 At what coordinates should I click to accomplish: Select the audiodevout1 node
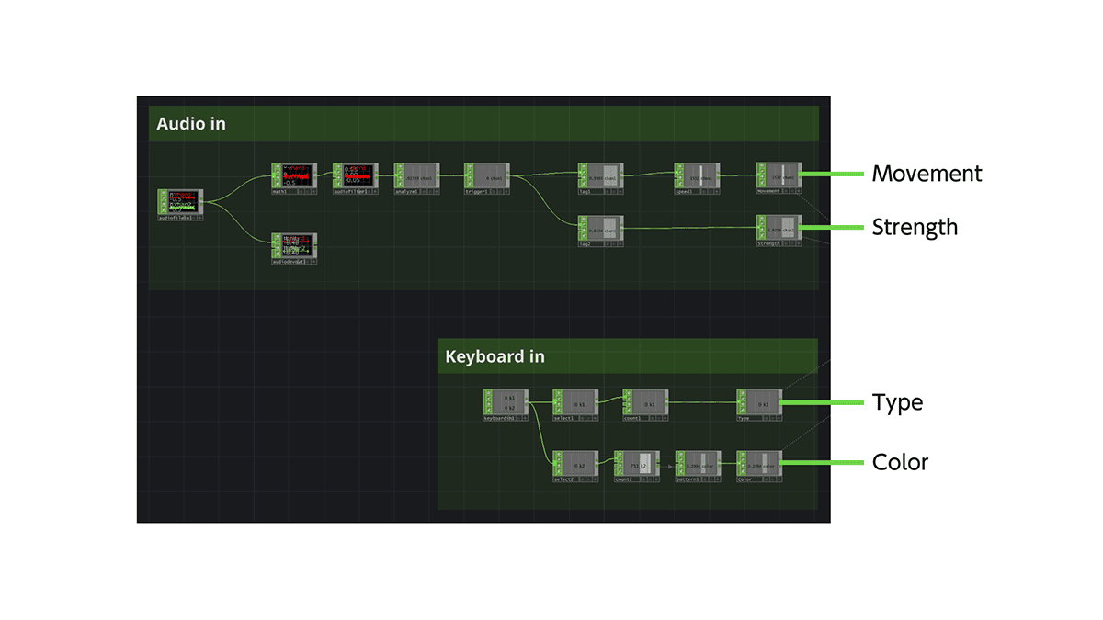pos(294,247)
